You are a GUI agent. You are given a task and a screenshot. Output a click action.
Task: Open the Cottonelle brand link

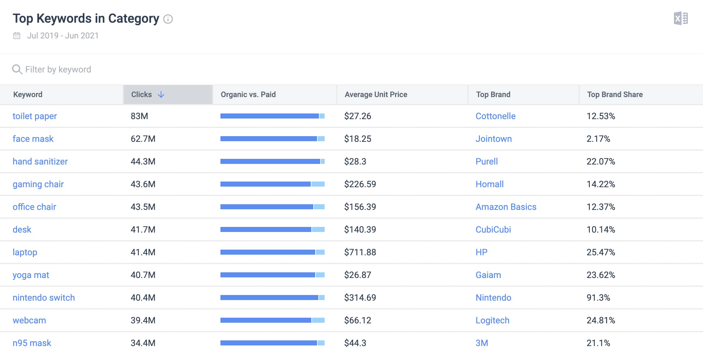click(x=496, y=116)
